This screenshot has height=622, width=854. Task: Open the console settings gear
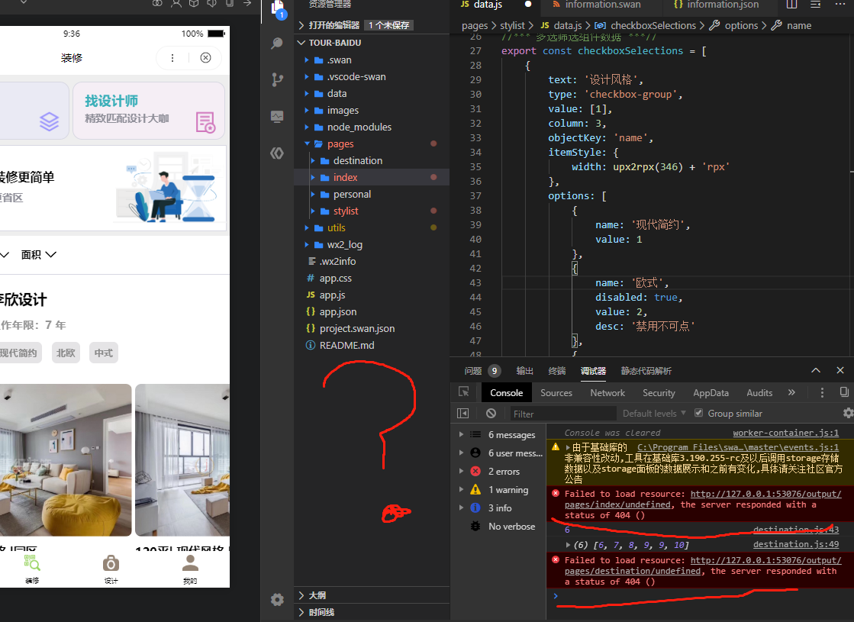click(x=848, y=414)
